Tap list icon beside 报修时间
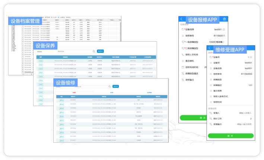264x160 pixels. 211,102
